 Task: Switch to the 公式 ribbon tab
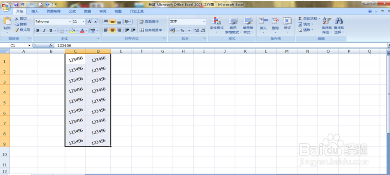pyautogui.click(x=72, y=11)
